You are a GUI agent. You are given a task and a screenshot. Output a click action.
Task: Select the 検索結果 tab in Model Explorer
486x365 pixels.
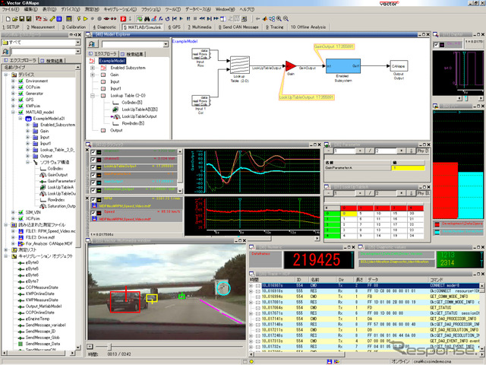click(x=131, y=54)
